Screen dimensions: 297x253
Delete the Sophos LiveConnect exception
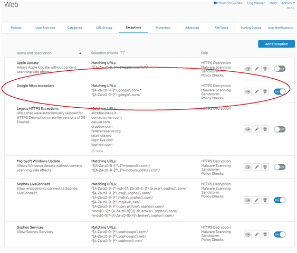[265, 200]
